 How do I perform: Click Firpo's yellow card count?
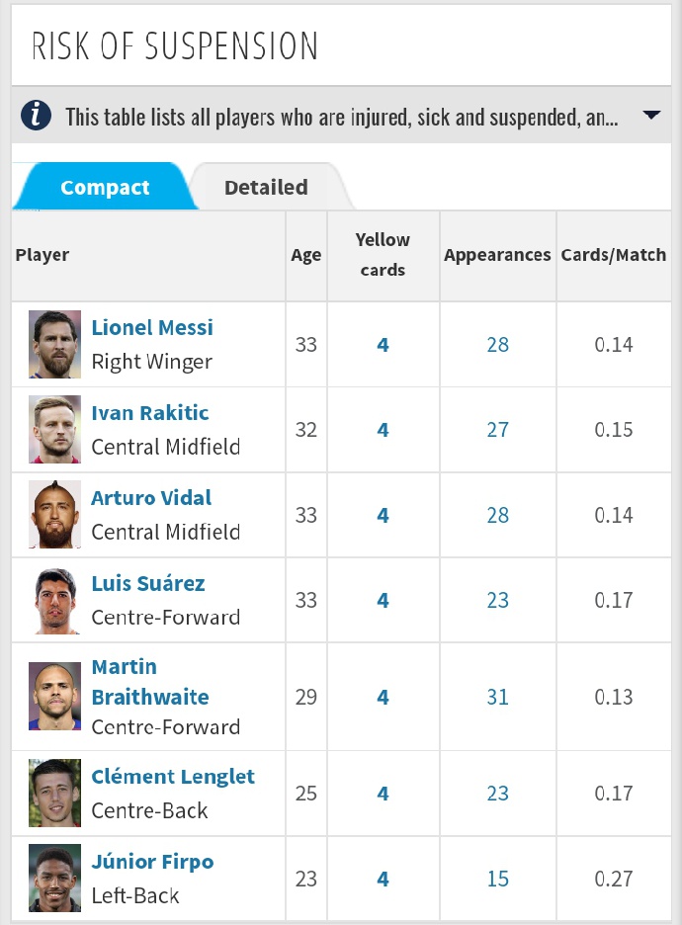[383, 879]
